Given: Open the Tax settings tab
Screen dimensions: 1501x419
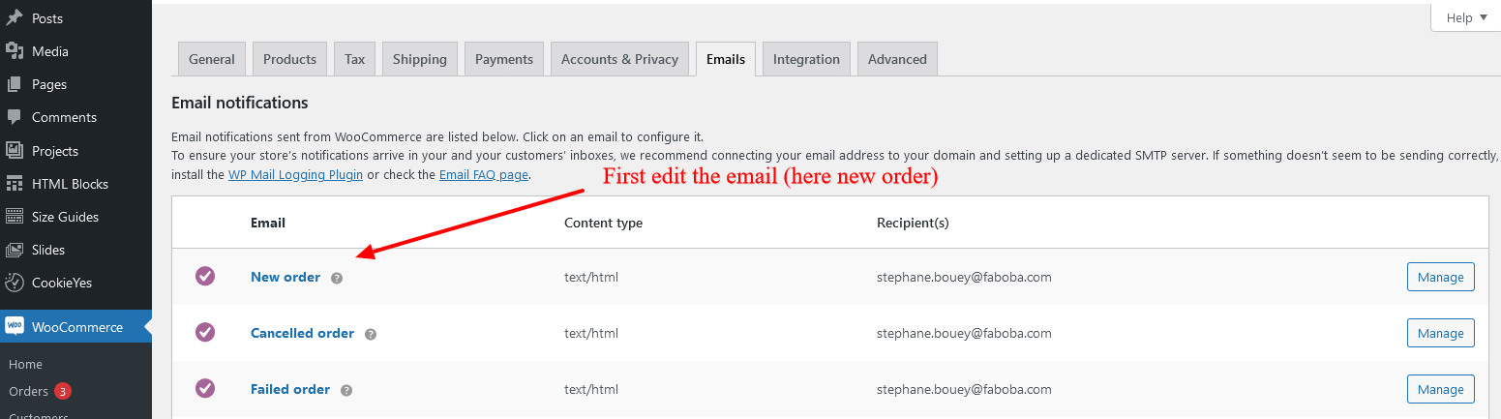Looking at the screenshot, I should click(355, 59).
